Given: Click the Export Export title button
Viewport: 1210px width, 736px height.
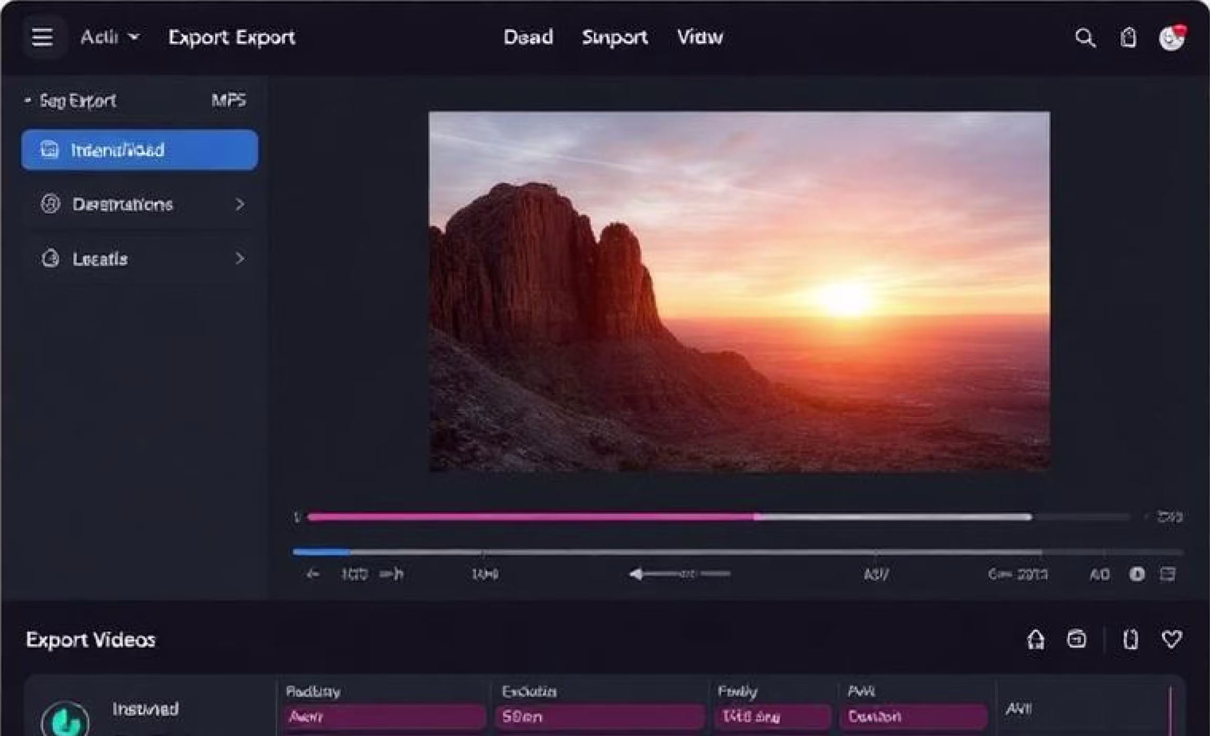Looking at the screenshot, I should (x=232, y=37).
